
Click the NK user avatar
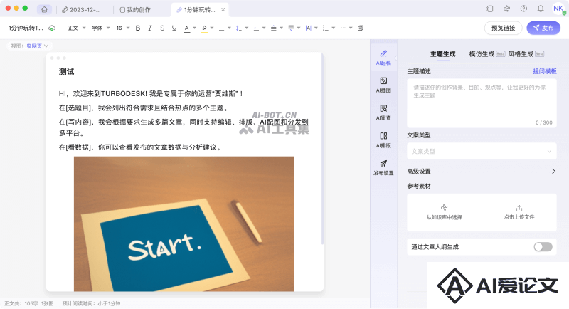(x=558, y=9)
